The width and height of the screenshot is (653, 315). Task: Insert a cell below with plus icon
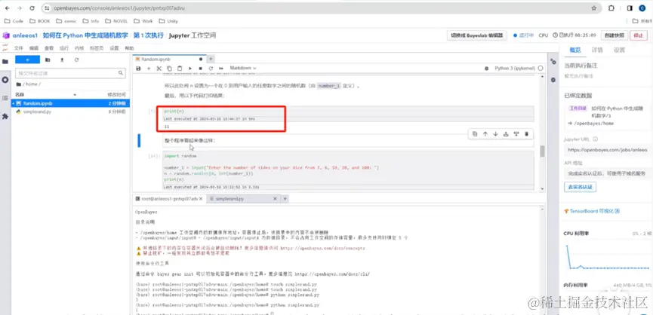[x=149, y=68]
